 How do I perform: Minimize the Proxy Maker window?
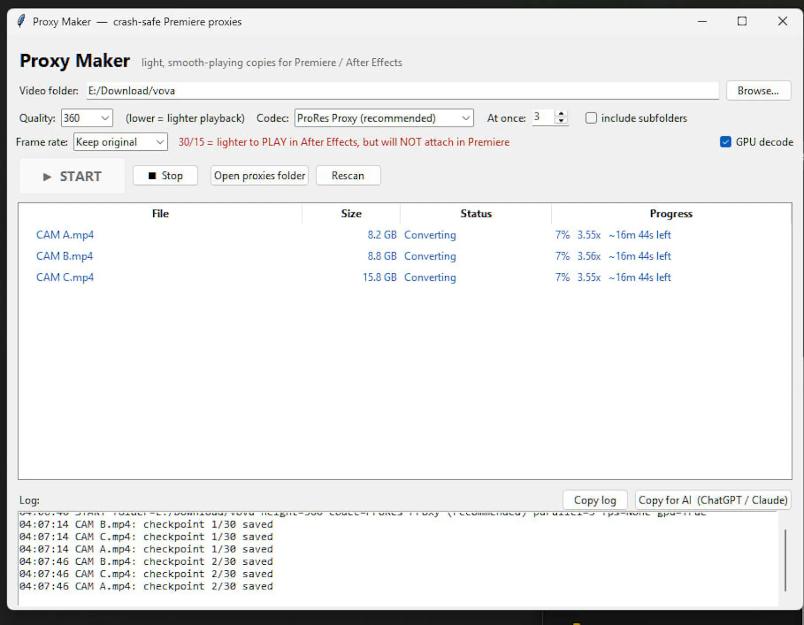(x=702, y=21)
